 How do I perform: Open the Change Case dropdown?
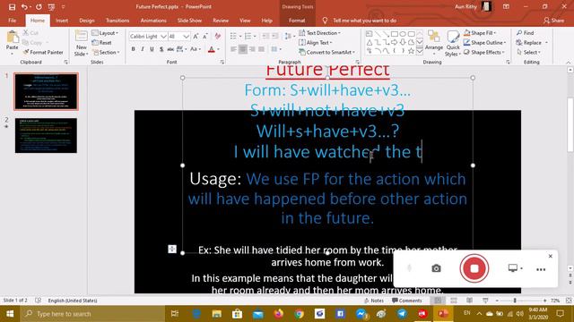(x=196, y=49)
